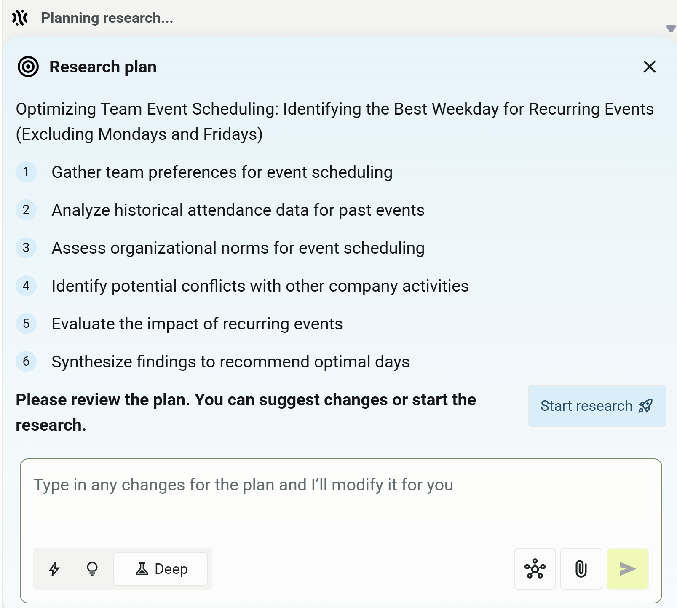The height and width of the screenshot is (608, 677).
Task: Enable Deep research mode
Action: (161, 569)
